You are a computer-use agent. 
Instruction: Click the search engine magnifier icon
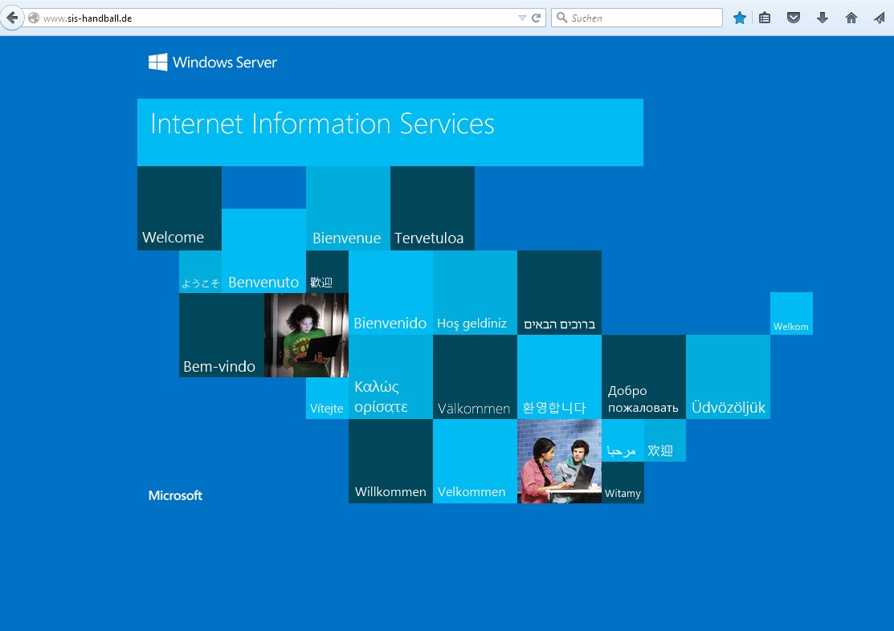pyautogui.click(x=561, y=18)
